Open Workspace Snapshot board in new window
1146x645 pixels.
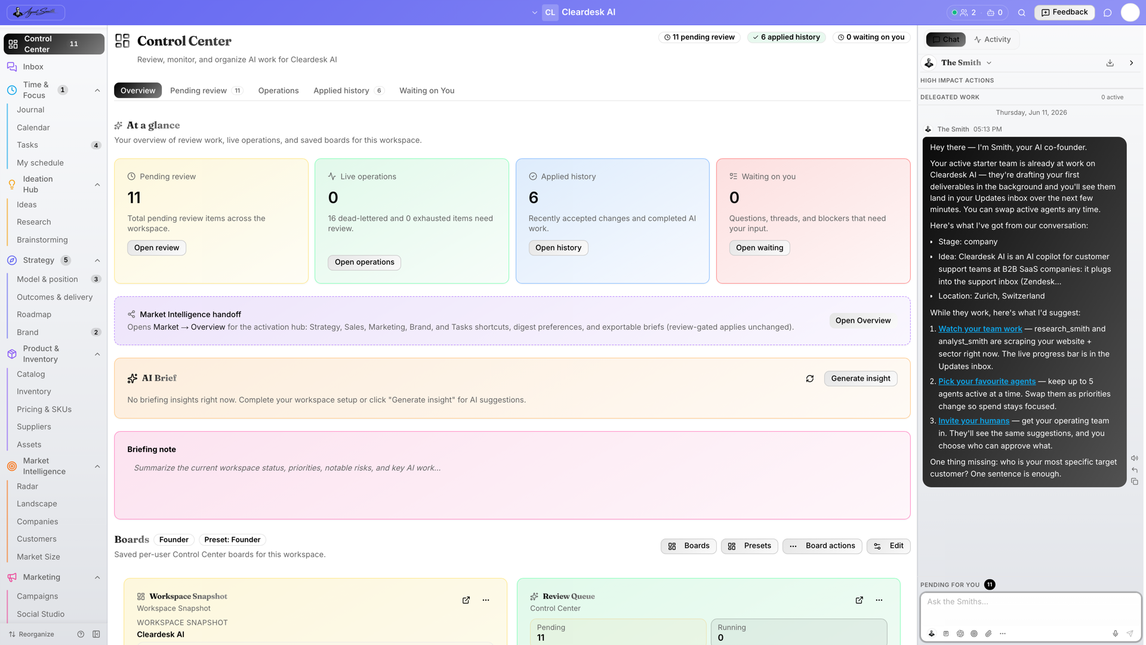coord(466,600)
